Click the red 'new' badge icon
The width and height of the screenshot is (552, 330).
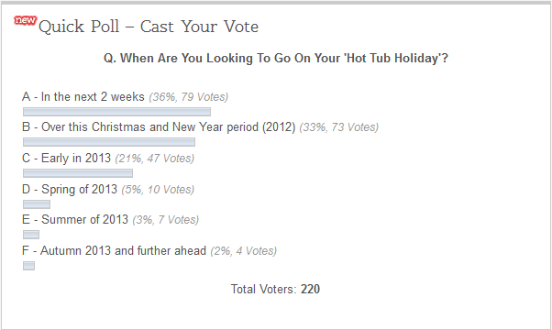tap(25, 20)
